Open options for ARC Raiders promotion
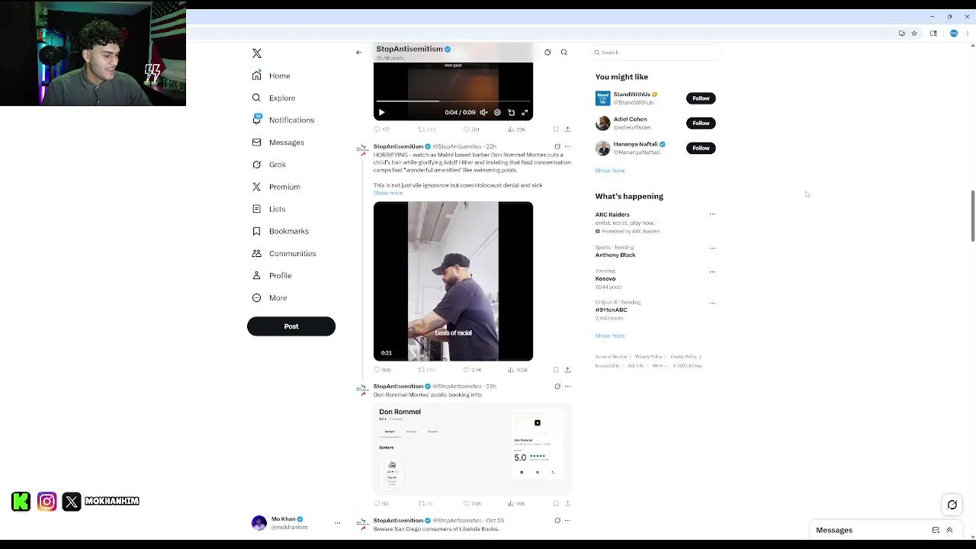This screenshot has height=549, width=976. click(712, 214)
